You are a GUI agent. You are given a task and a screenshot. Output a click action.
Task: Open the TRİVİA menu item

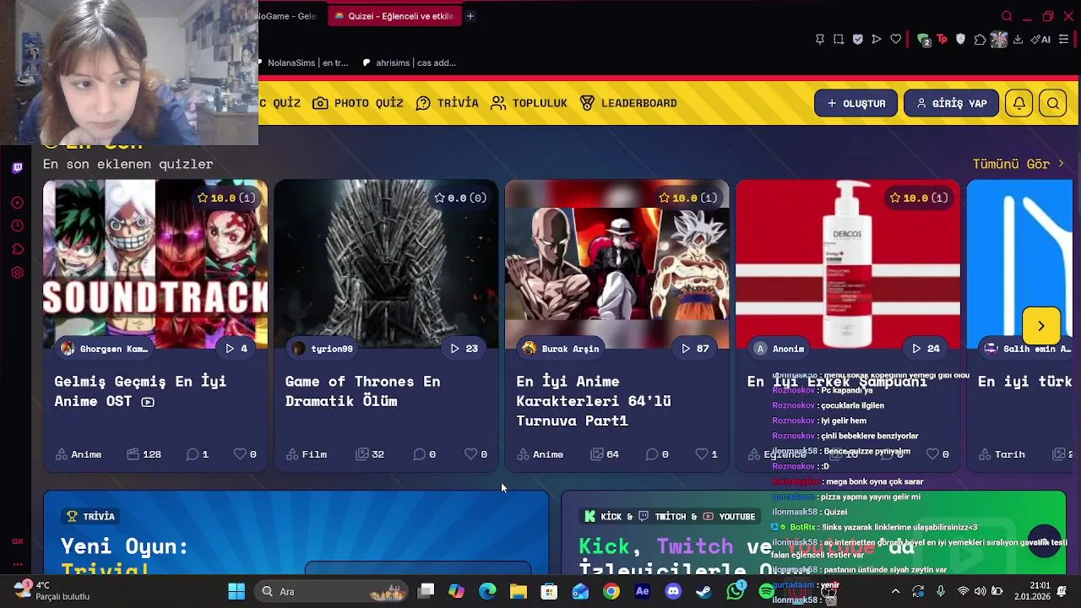click(x=448, y=103)
